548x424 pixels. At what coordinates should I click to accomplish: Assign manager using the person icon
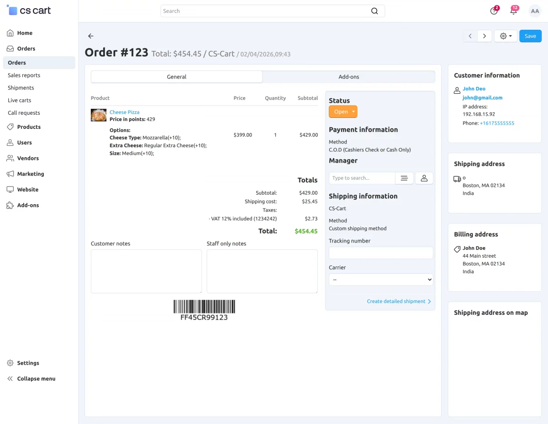tap(424, 178)
